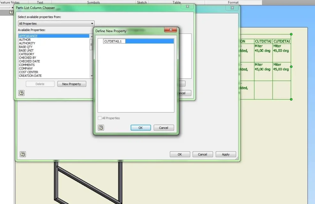Click Available Properties scrollbar down arrow
Viewport: 315px width, 204px height.
tap(92, 76)
